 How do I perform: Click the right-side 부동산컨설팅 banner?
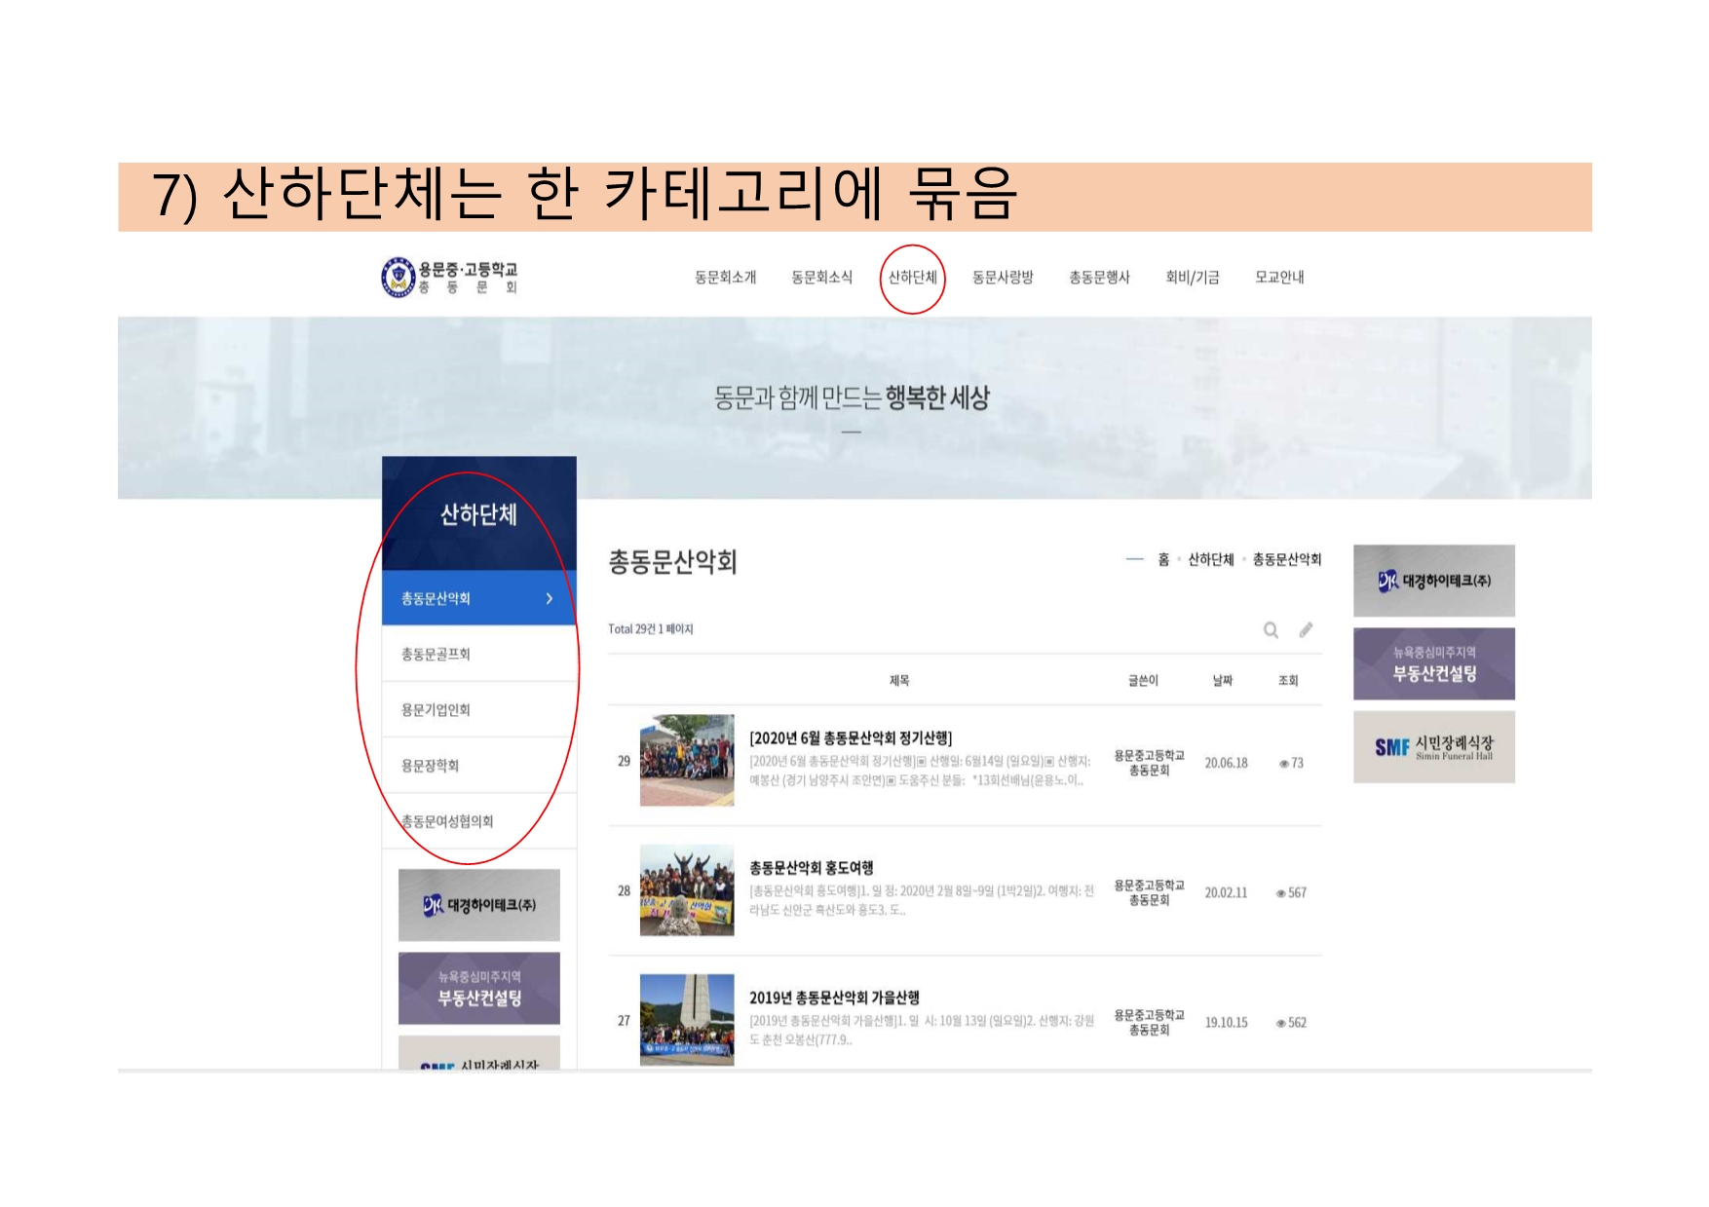(x=1434, y=663)
